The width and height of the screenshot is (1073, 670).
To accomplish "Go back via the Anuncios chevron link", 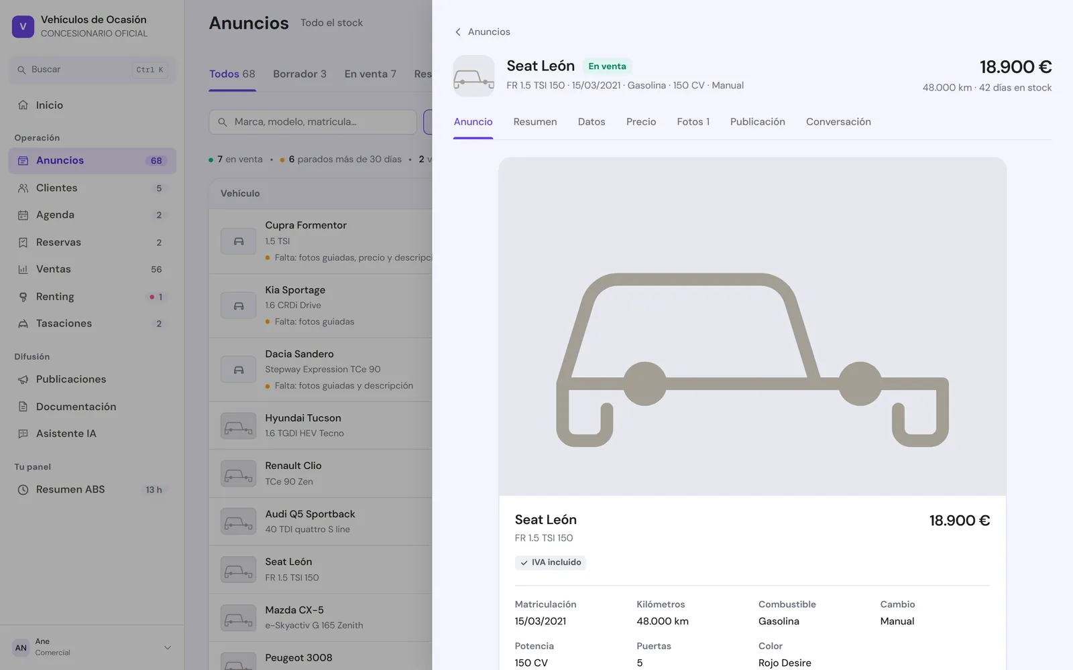I will coord(482,31).
